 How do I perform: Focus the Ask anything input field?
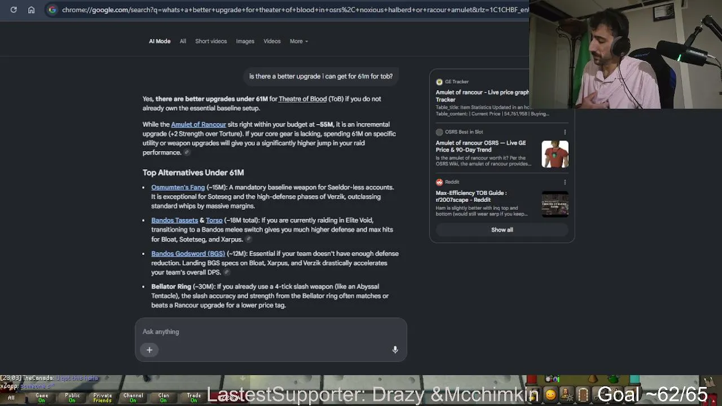point(271,332)
